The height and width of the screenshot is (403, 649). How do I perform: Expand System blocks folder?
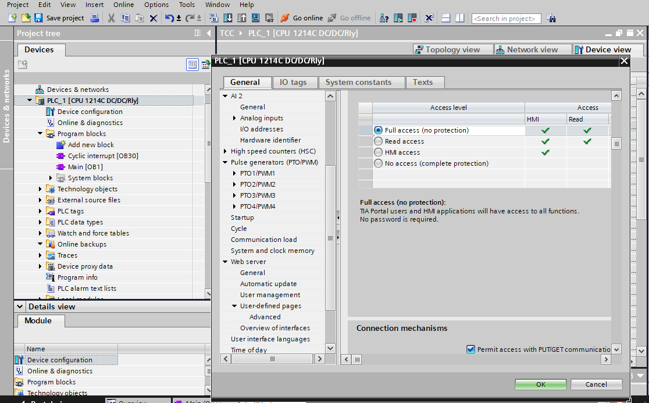[x=51, y=177]
